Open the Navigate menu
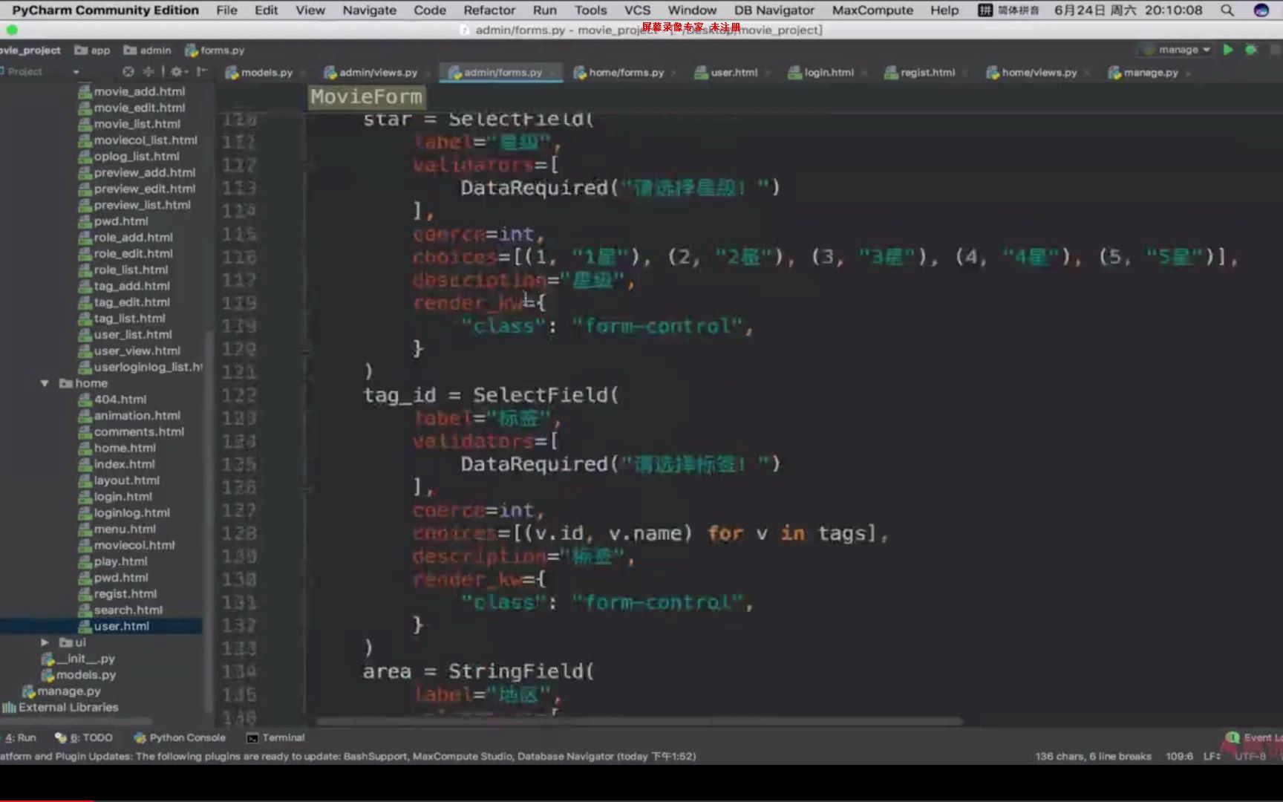This screenshot has width=1283, height=802. tap(369, 10)
